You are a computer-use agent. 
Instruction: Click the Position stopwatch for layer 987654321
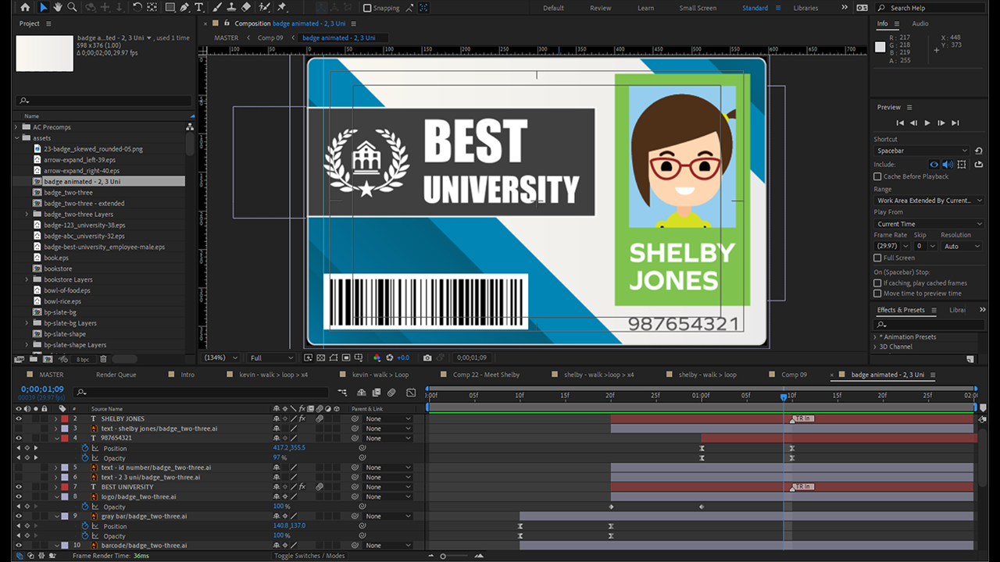tap(86, 448)
